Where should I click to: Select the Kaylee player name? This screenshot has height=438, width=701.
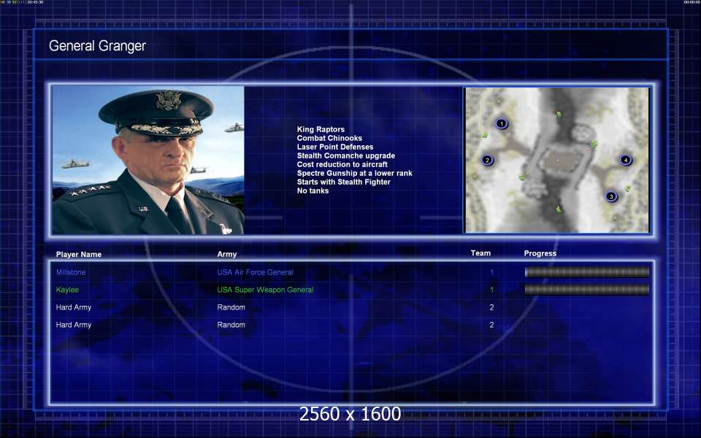click(x=67, y=290)
